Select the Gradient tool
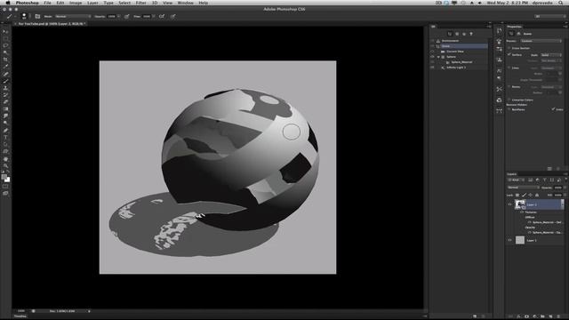 pos(5,108)
